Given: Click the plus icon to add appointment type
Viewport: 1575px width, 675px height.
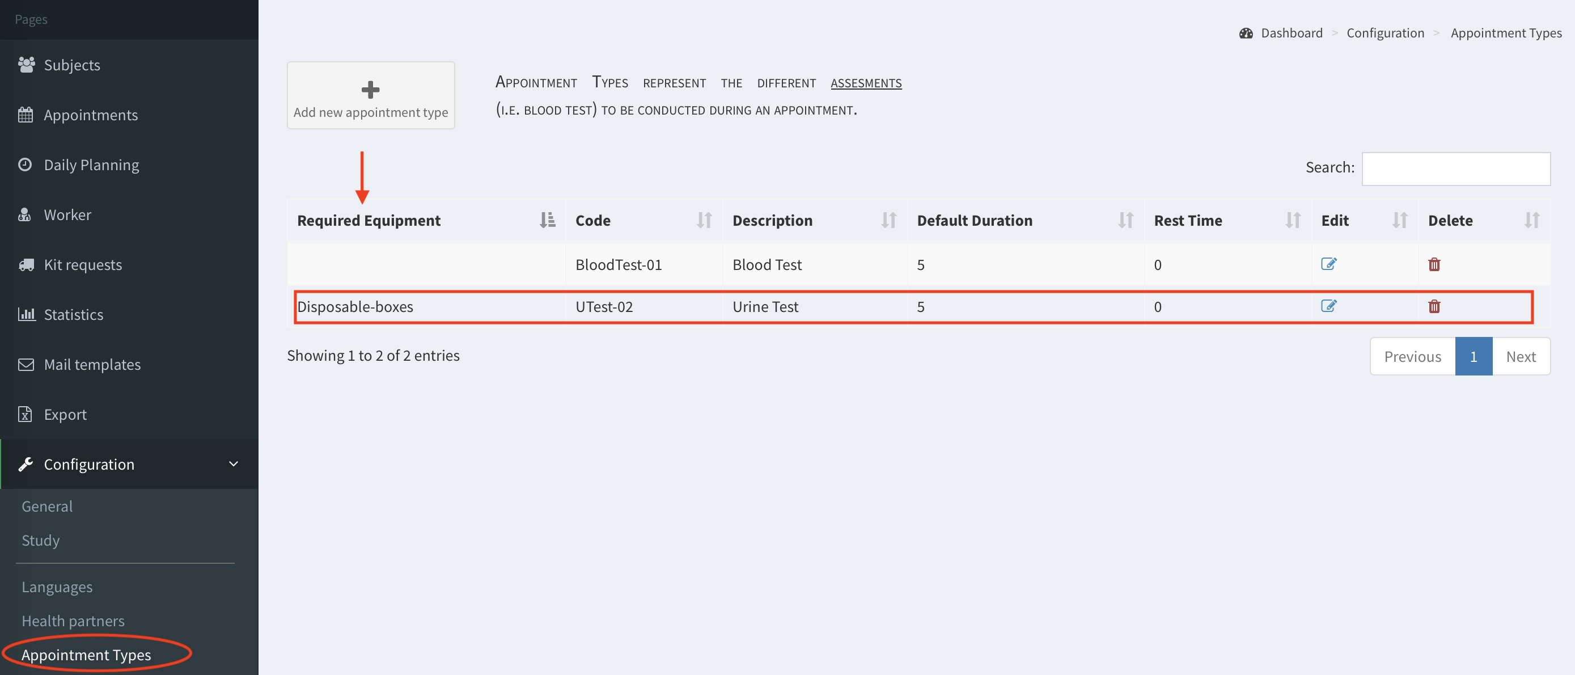Looking at the screenshot, I should pyautogui.click(x=370, y=90).
